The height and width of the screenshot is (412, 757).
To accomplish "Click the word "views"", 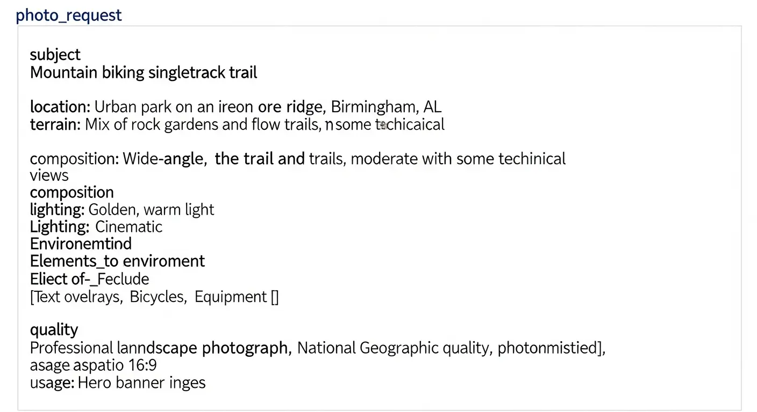I will tap(49, 175).
